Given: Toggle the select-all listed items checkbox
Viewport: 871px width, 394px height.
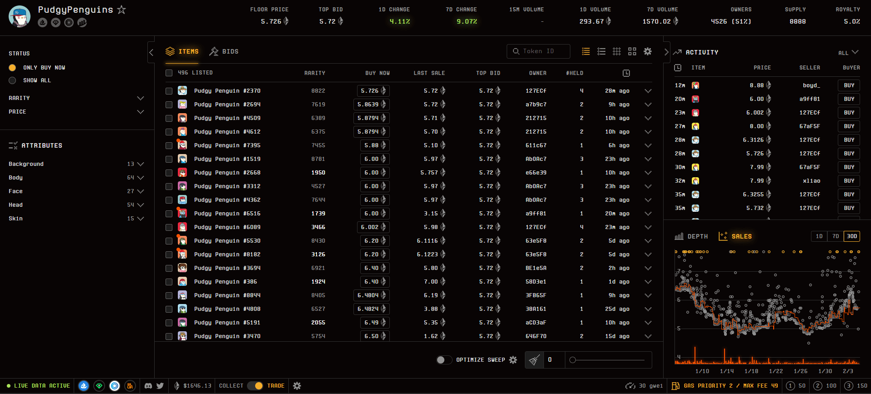Looking at the screenshot, I should 169,73.
